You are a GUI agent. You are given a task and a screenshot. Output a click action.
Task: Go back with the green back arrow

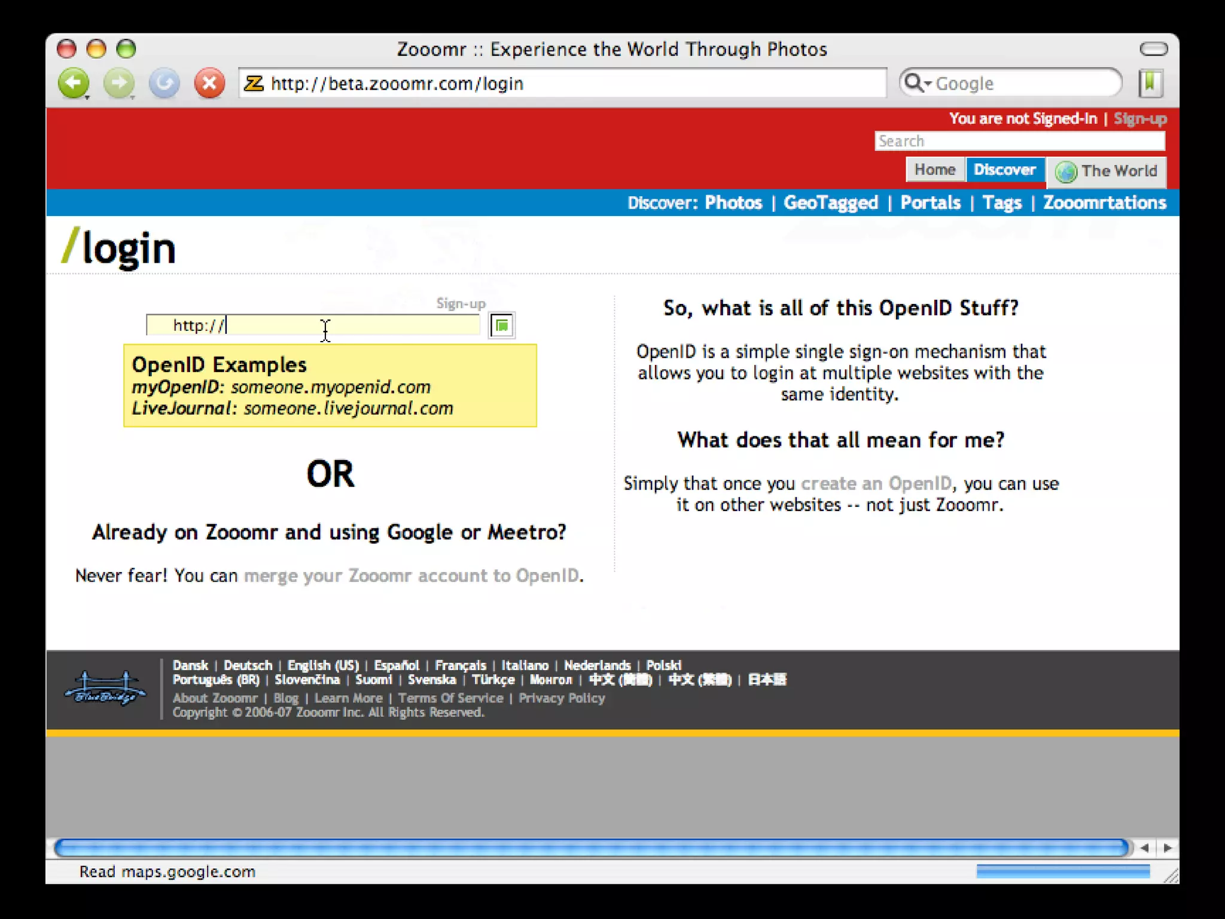click(x=74, y=83)
